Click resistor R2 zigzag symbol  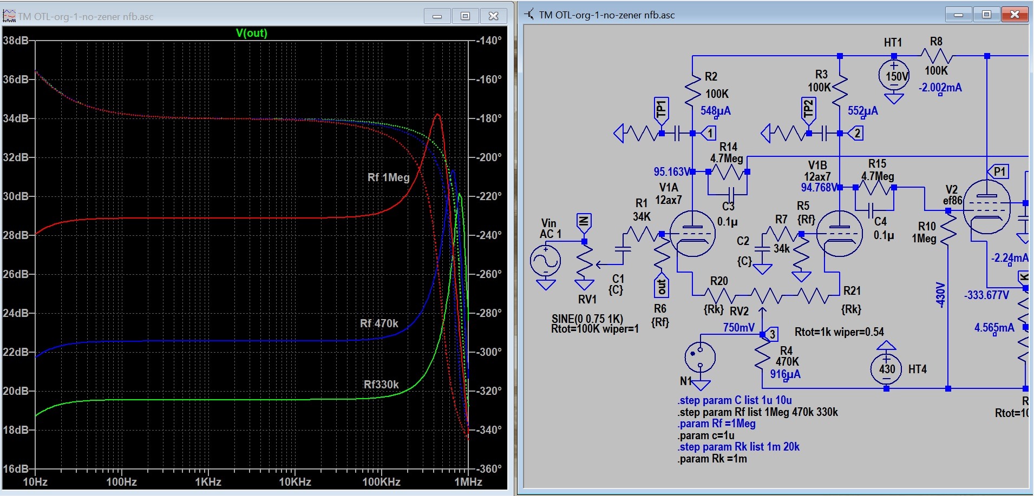pos(692,89)
